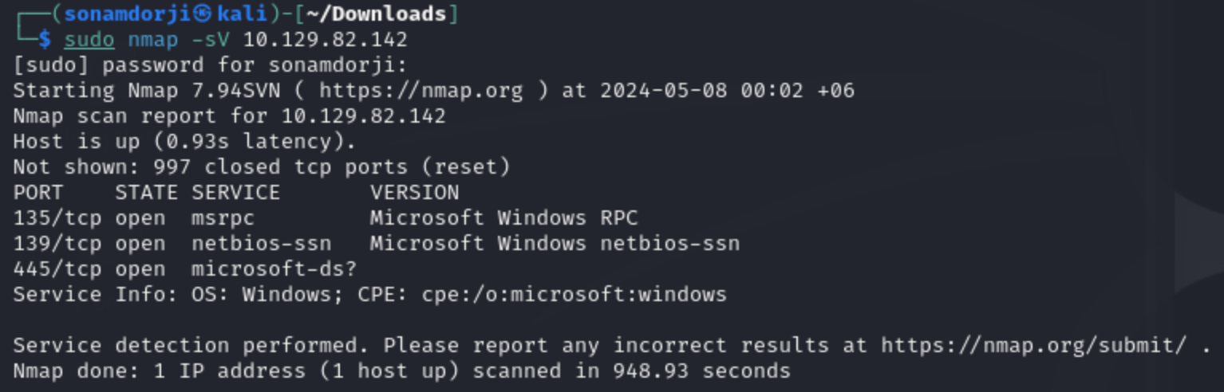Click the 948.93 seconds scan time
The height and width of the screenshot is (392, 1224).
pyautogui.click(x=702, y=371)
